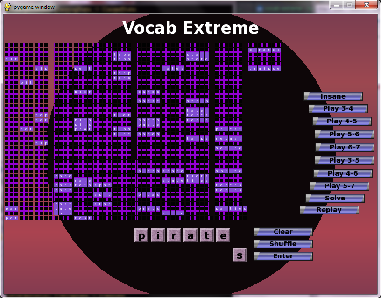381x298 pixels.
Task: Submit the word with Enter
Action: point(283,256)
